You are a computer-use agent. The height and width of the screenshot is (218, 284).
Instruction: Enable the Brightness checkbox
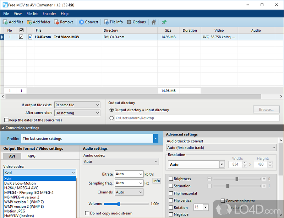point(171,179)
